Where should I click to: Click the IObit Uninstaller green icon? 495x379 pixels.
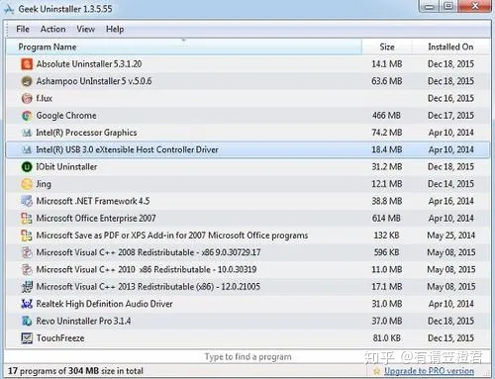pos(27,167)
